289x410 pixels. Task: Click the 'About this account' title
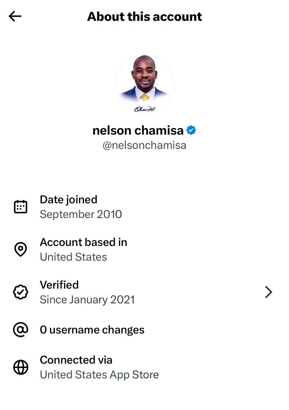click(x=144, y=17)
